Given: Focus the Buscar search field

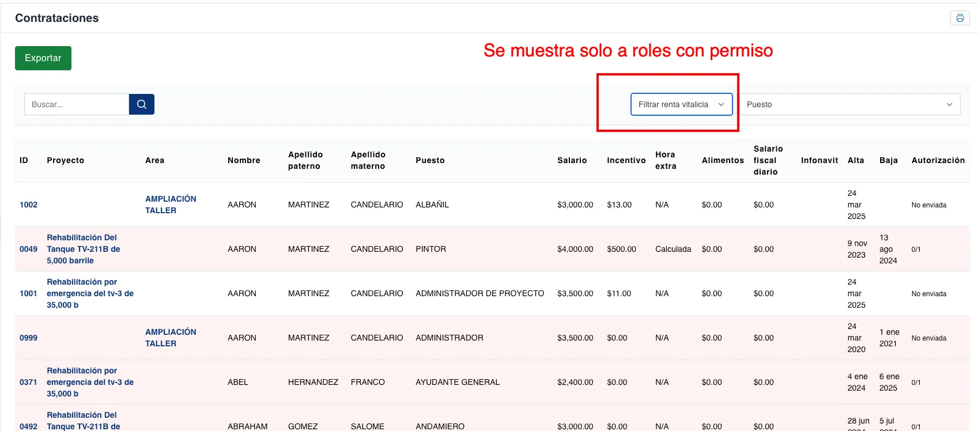Looking at the screenshot, I should tap(77, 104).
